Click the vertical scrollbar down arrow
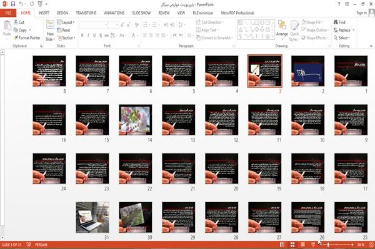This screenshot has height=249, width=375. pyautogui.click(x=2, y=238)
